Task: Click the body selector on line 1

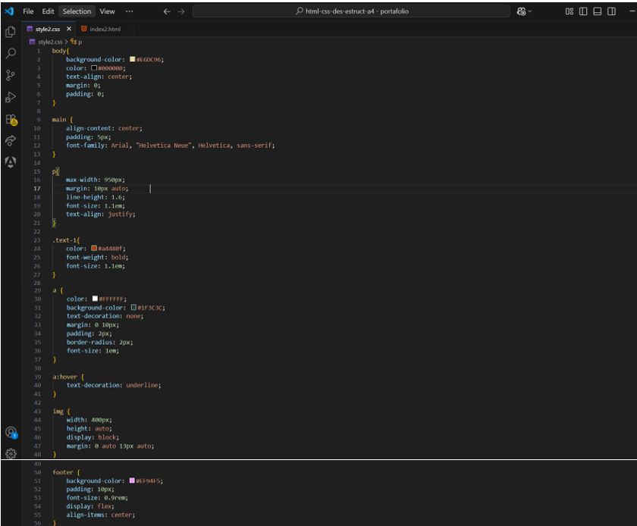Action: click(x=59, y=51)
